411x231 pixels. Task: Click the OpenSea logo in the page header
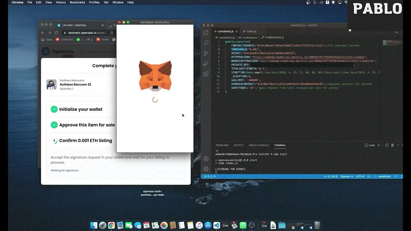(58, 51)
